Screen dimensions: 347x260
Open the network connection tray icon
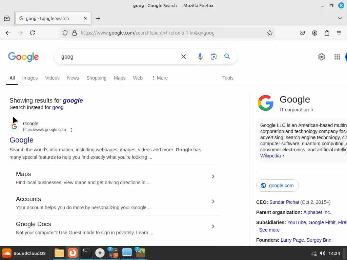pyautogui.click(x=314, y=254)
